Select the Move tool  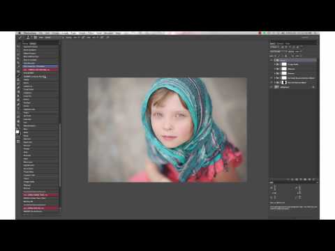click(x=18, y=46)
